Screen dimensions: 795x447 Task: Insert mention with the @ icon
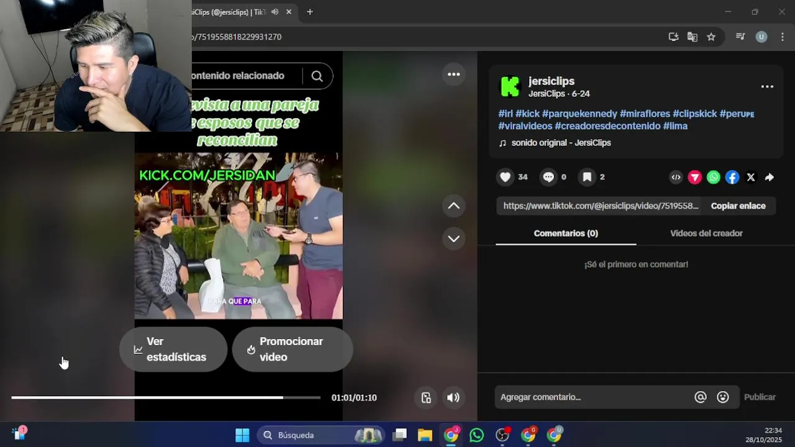(x=701, y=397)
